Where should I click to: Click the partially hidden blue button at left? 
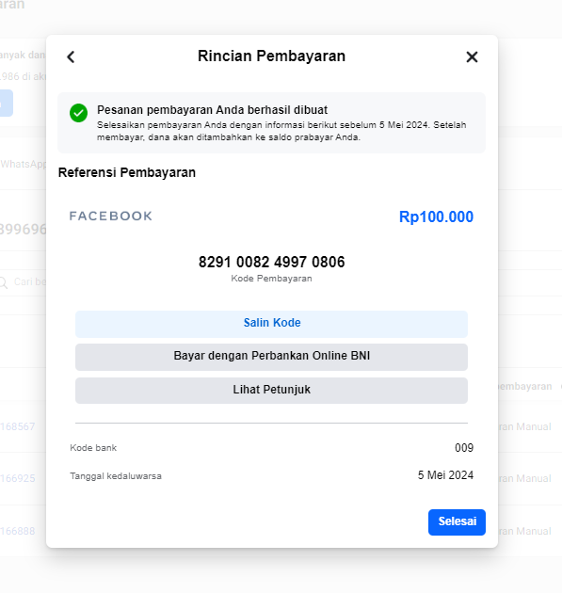tap(6, 103)
